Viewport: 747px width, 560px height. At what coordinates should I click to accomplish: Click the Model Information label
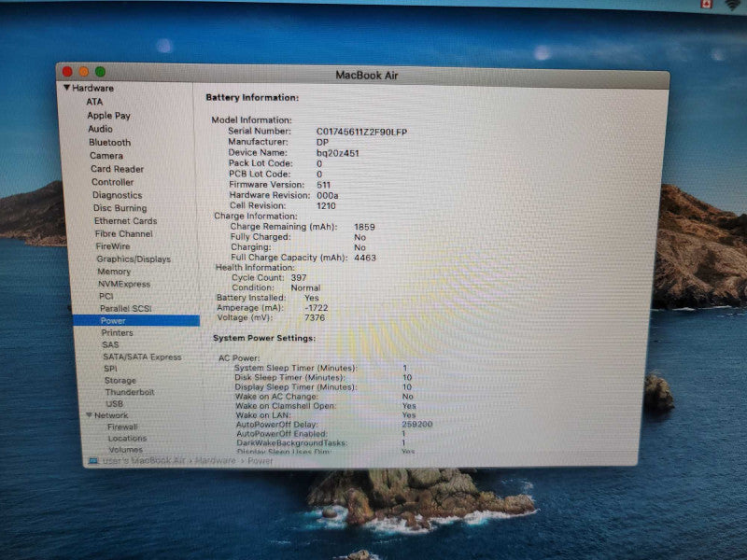point(251,120)
